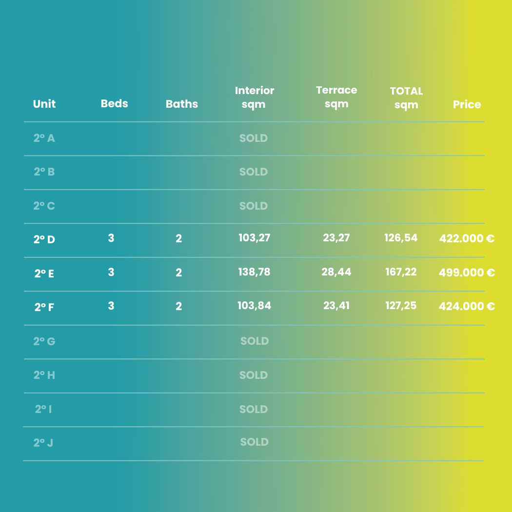Select the Beds column header

click(114, 103)
